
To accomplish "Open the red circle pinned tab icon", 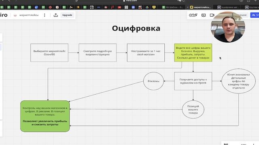I will 50,7.
